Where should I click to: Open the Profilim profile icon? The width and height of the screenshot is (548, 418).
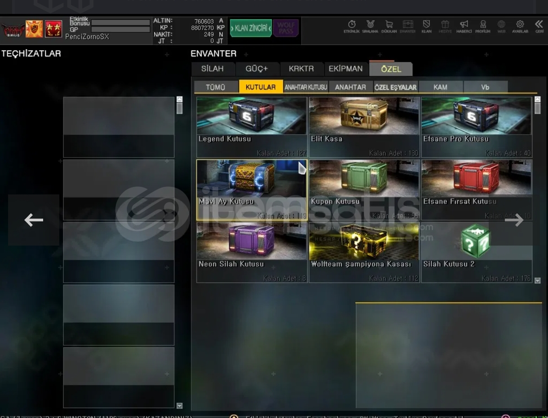(483, 26)
